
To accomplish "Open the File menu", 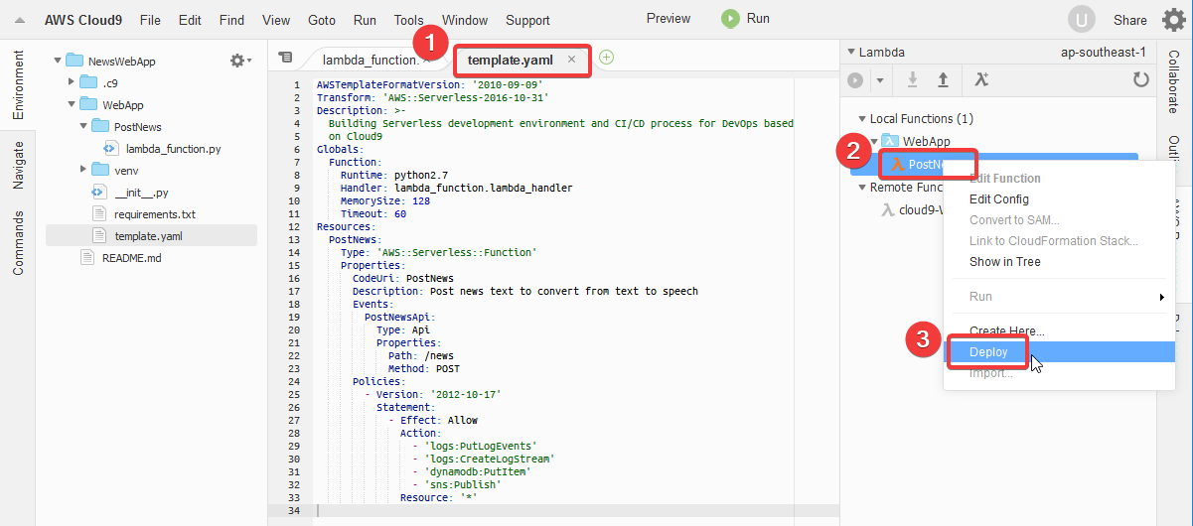I will point(150,20).
